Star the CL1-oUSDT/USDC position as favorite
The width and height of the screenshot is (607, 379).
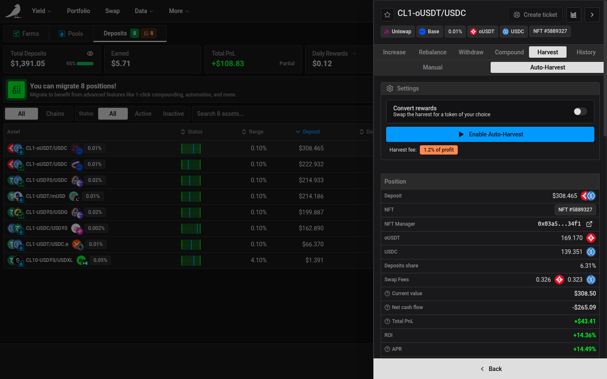(x=387, y=15)
